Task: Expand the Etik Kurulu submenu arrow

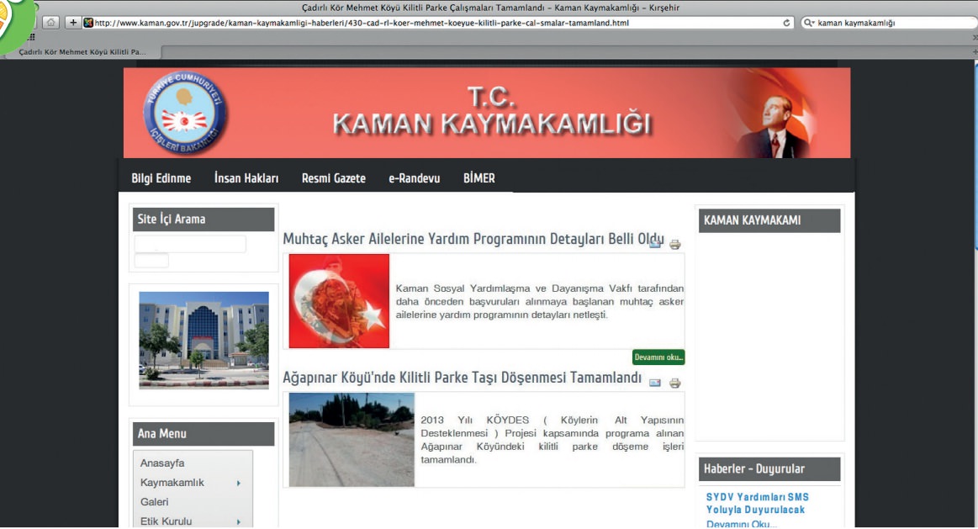Action: point(239,521)
